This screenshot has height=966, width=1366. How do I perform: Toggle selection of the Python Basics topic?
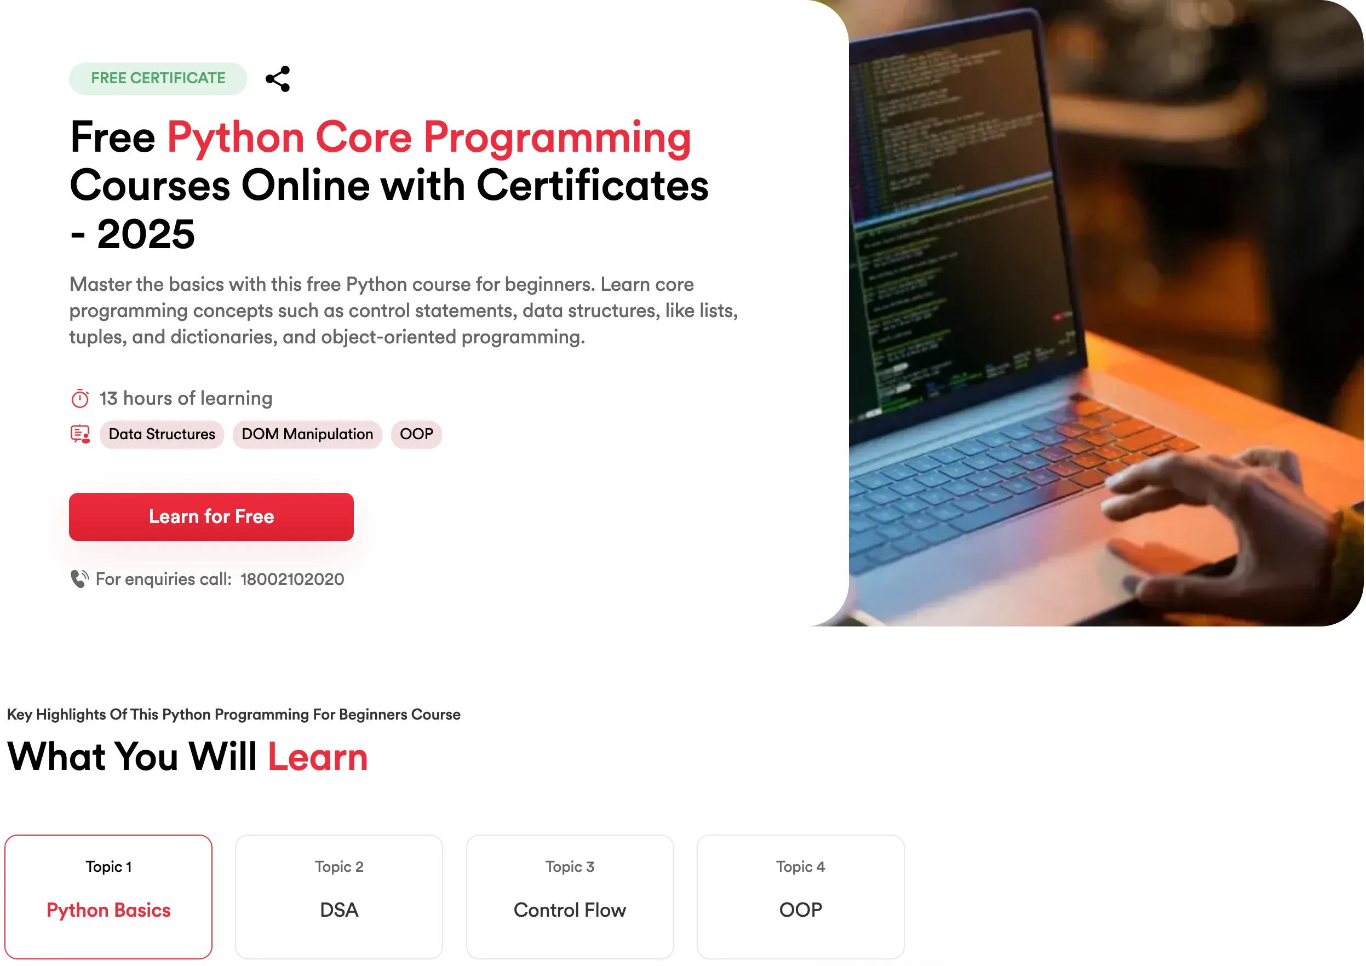click(x=108, y=910)
